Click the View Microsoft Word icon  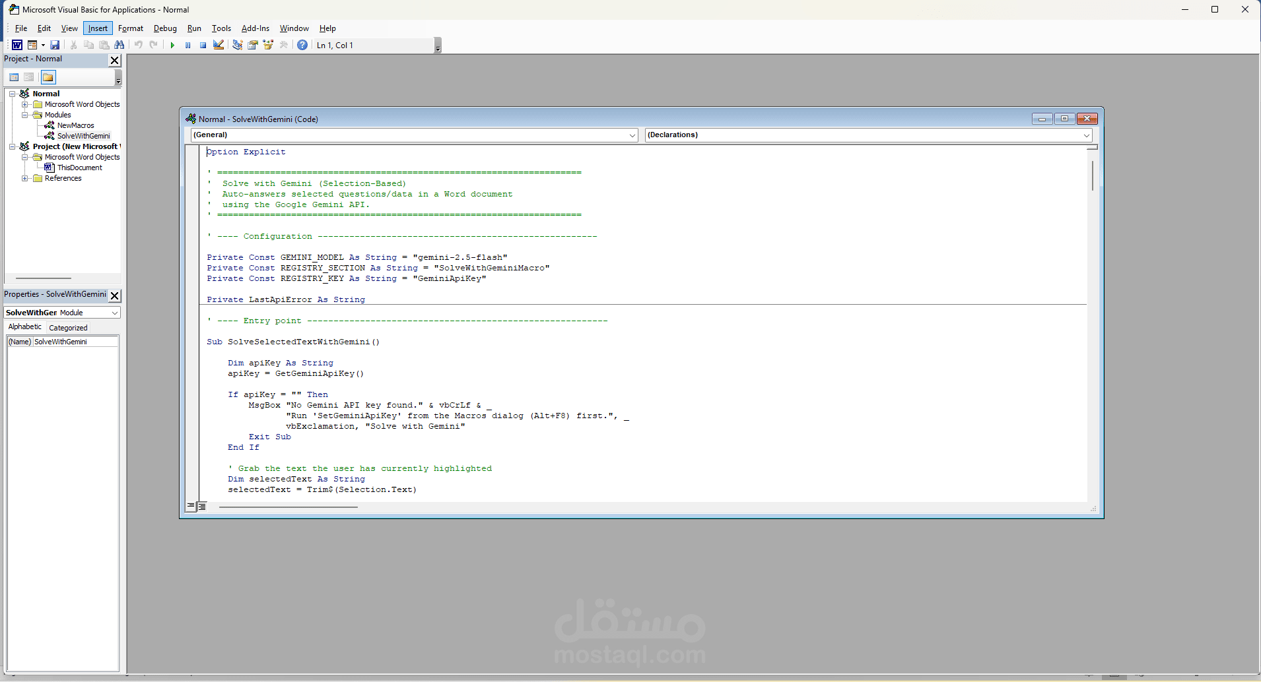coord(17,45)
